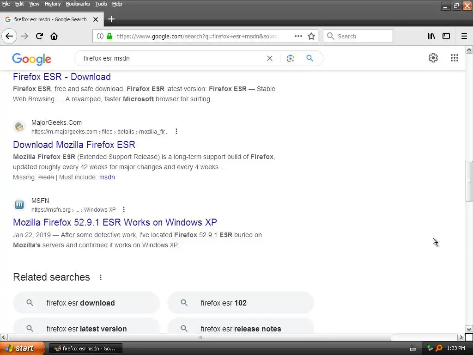
Task: Open the Bookmarks menu
Action: click(x=78, y=4)
